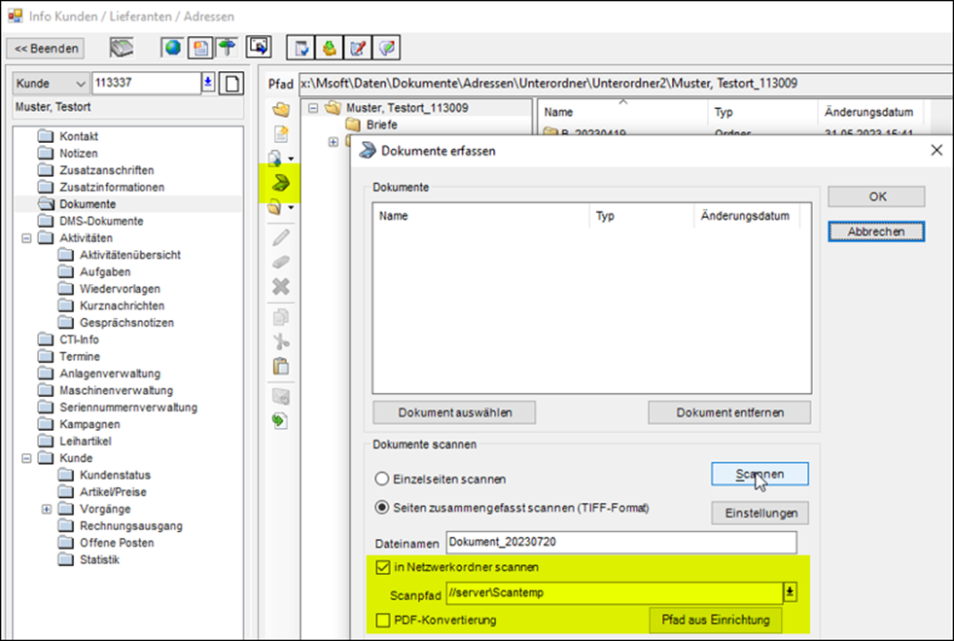Click the Dateinamen input field

[620, 541]
